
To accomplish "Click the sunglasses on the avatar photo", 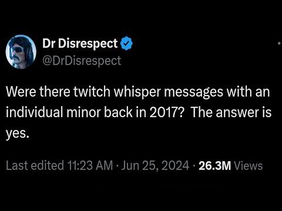I will pyautogui.click(x=18, y=50).
